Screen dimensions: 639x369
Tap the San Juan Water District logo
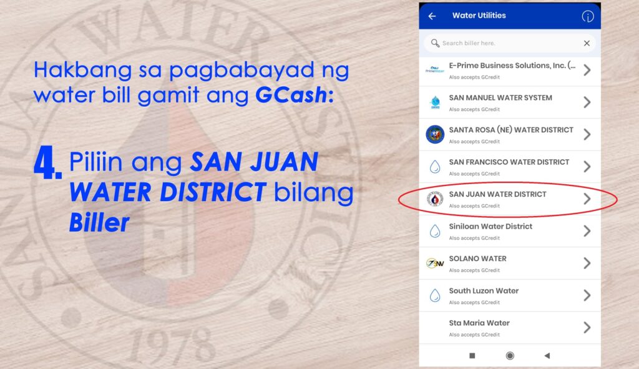[435, 199]
